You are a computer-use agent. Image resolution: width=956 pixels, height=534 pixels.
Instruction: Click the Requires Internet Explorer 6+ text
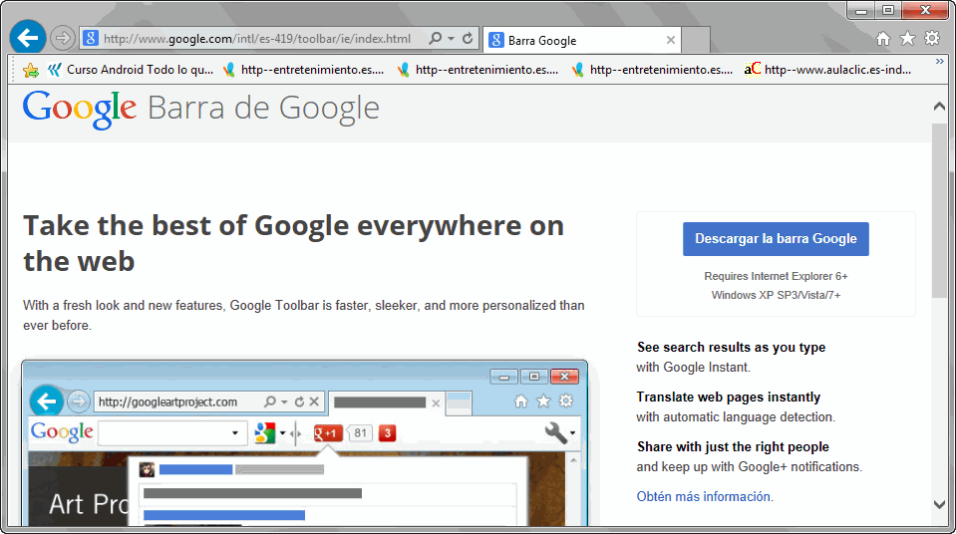coord(776,276)
